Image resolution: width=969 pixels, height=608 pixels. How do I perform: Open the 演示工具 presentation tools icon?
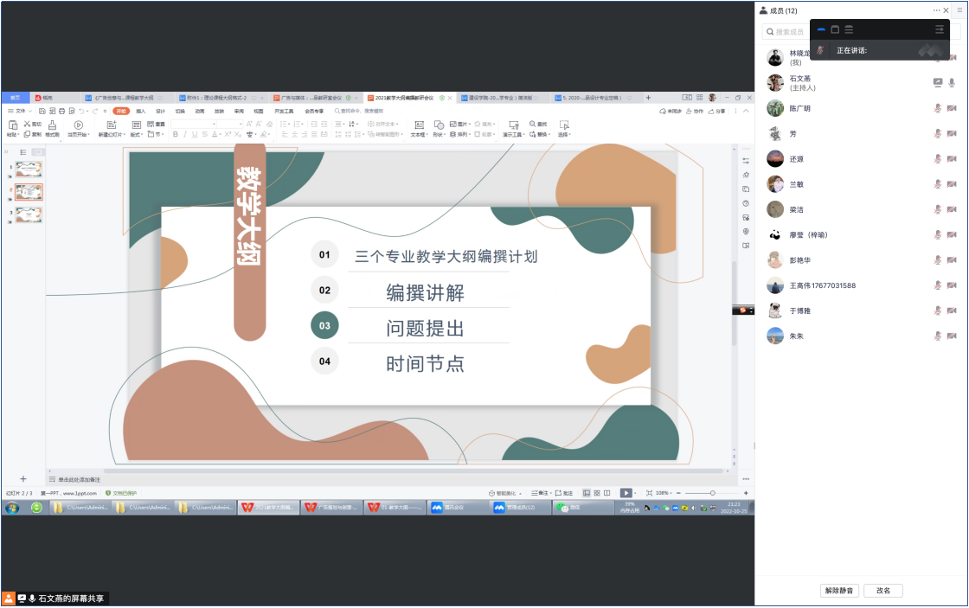[x=514, y=125]
